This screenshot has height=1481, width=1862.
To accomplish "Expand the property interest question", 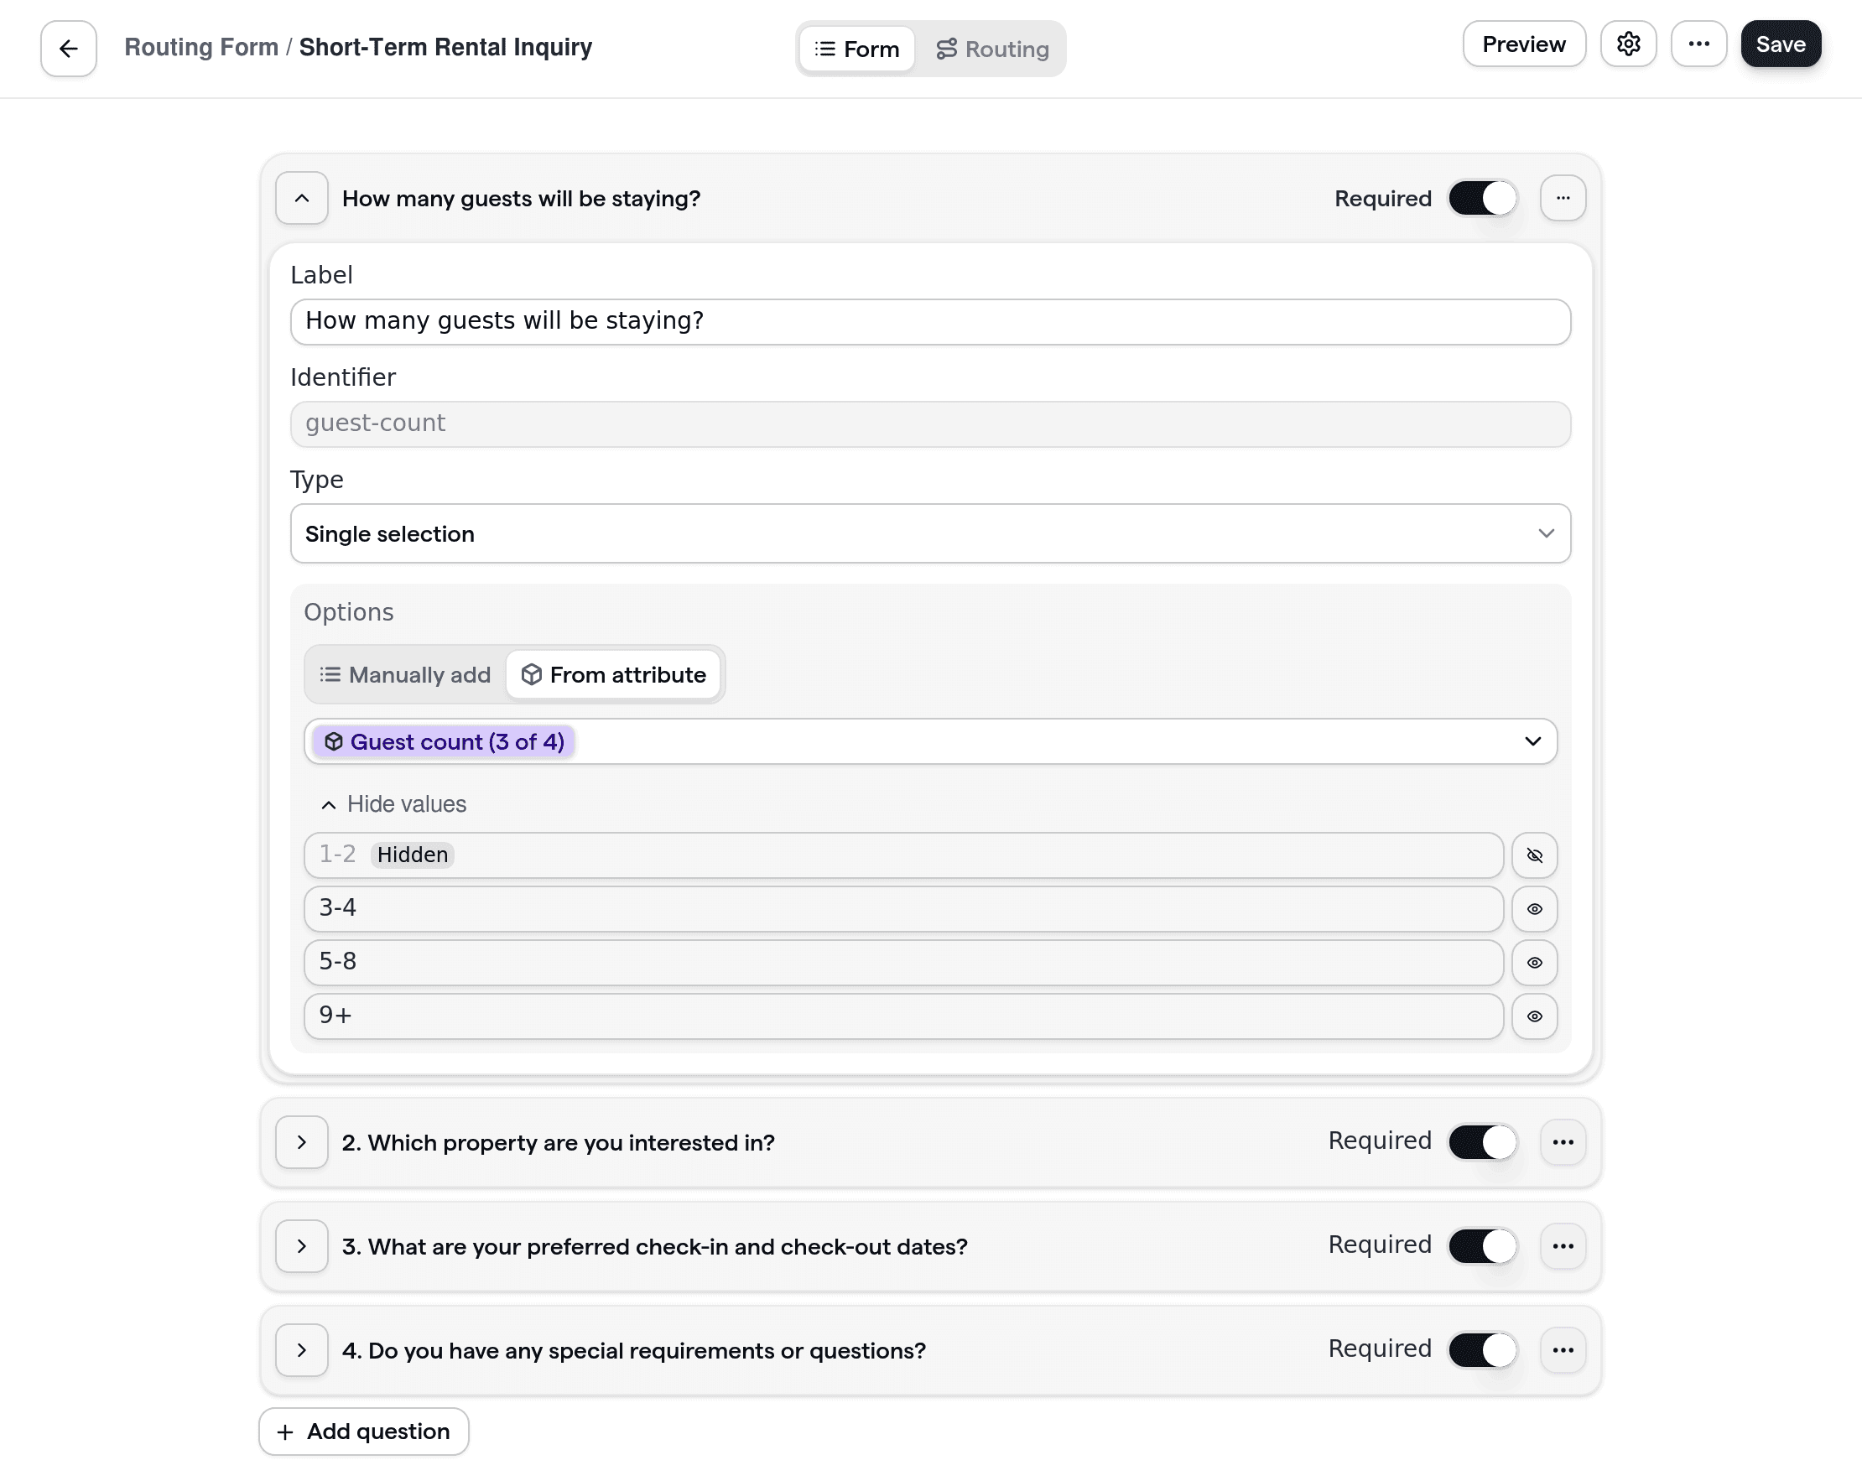I will [301, 1141].
